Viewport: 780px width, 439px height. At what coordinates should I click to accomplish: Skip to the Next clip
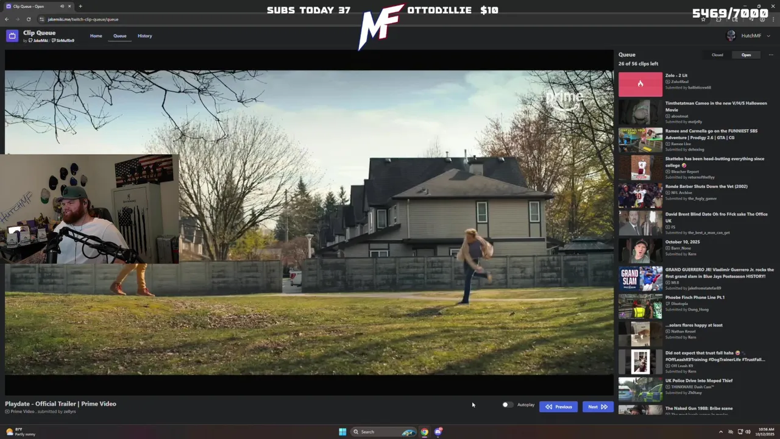pos(597,407)
